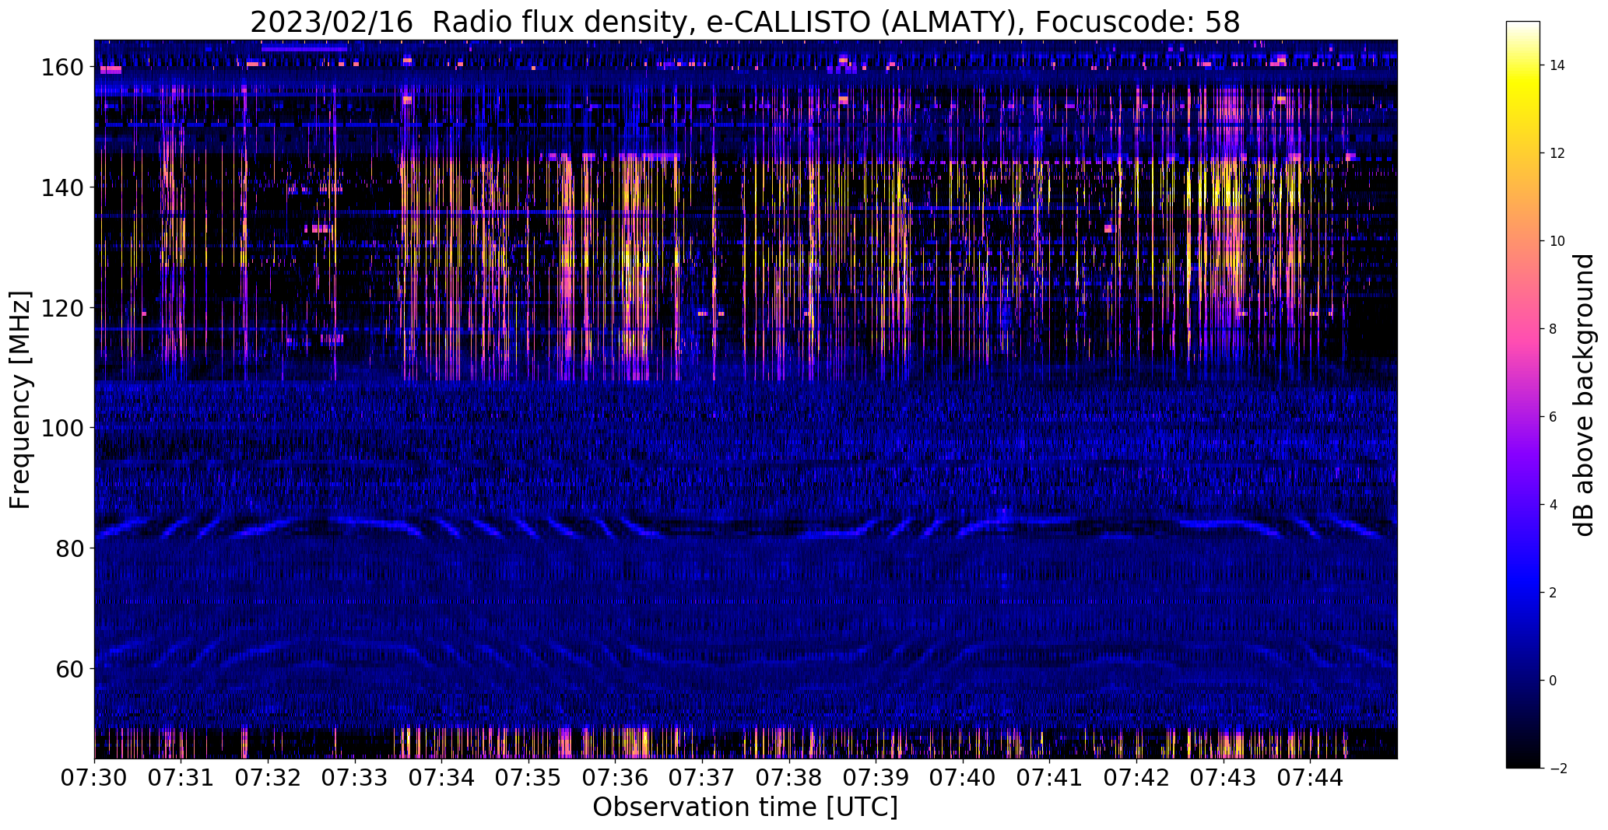Click the 07:31 time tick label
This screenshot has height=830, width=1608.
181,778
